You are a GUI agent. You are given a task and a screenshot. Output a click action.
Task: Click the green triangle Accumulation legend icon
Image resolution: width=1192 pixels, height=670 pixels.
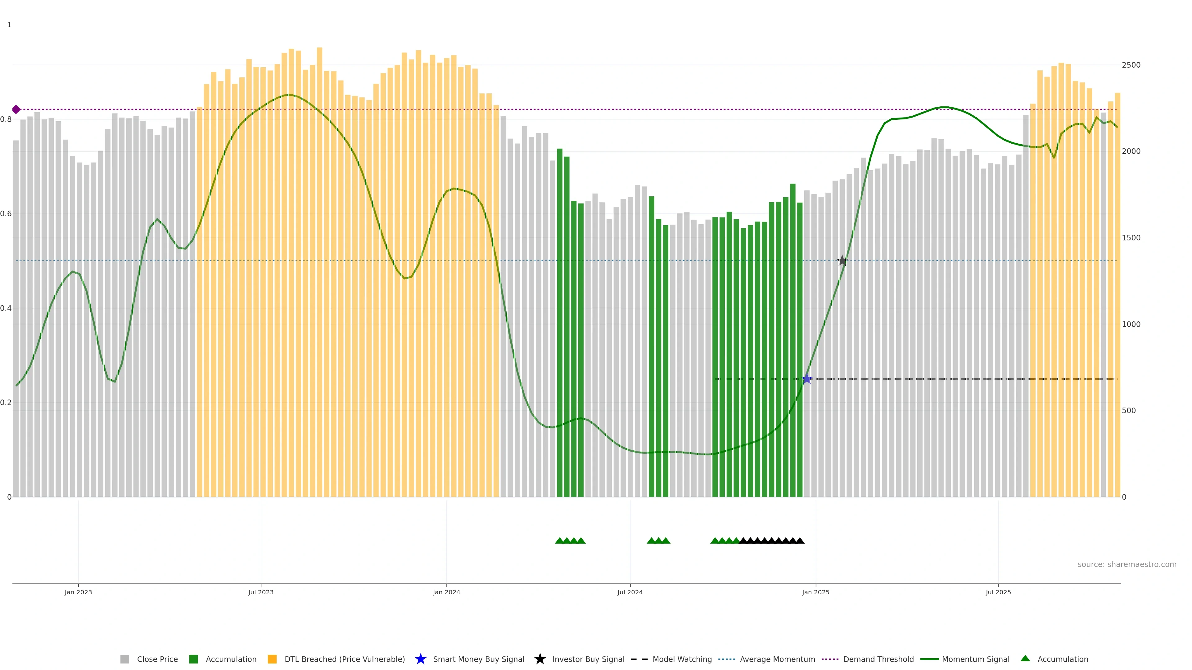pos(1025,659)
